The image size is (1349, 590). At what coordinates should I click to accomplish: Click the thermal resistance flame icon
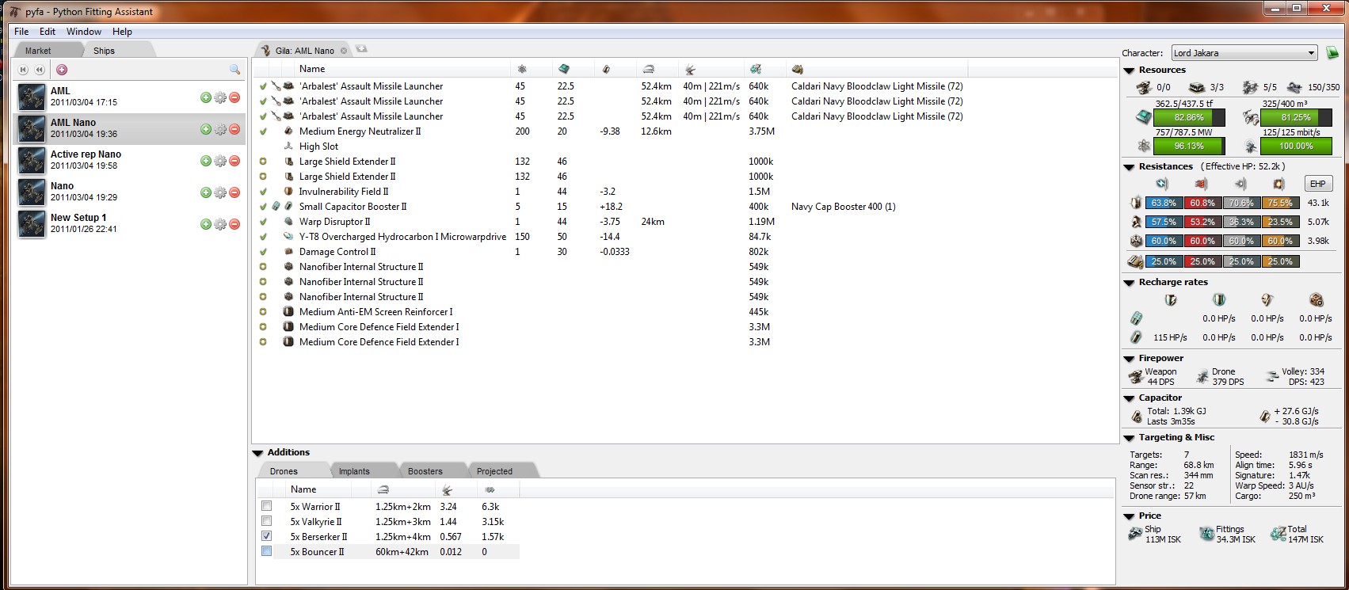tap(1201, 184)
